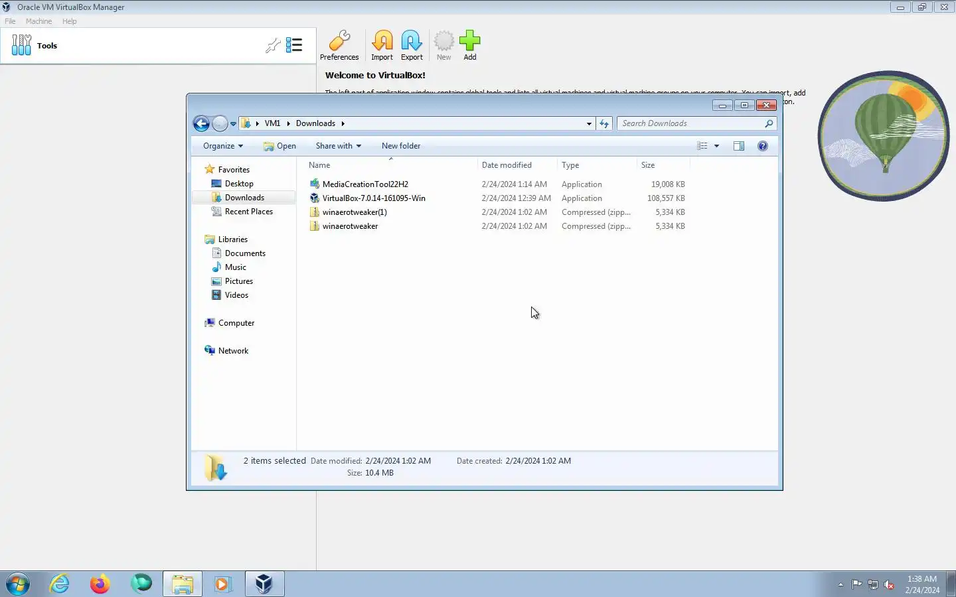Viewport: 956px width, 597px height.
Task: Open the Machine menu
Action: (39, 21)
